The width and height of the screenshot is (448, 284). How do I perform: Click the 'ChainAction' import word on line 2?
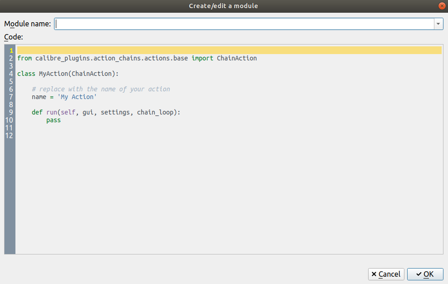(236, 58)
